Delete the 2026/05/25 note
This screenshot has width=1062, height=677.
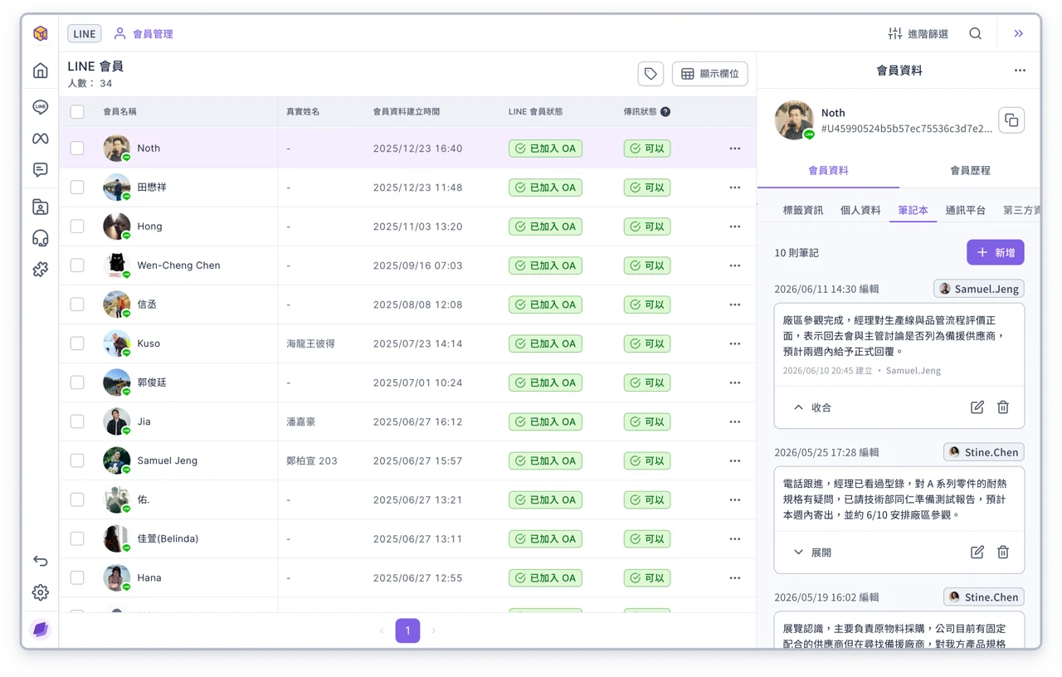point(1003,552)
